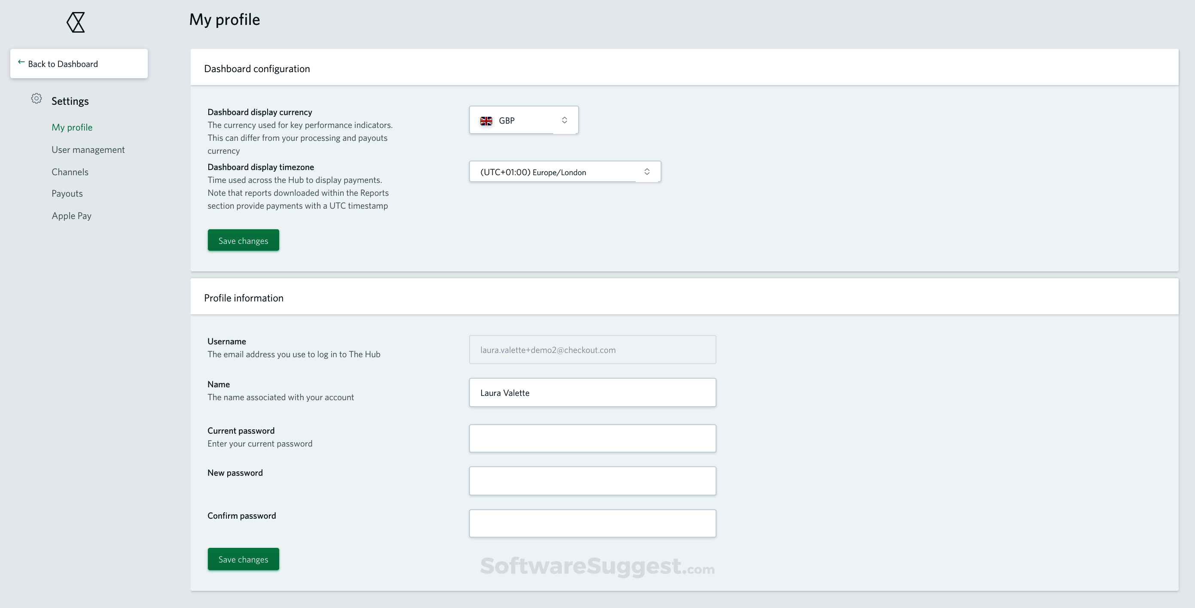This screenshot has width=1195, height=608.
Task: Open the Dashboard display timezone dropdown
Action: [564, 171]
